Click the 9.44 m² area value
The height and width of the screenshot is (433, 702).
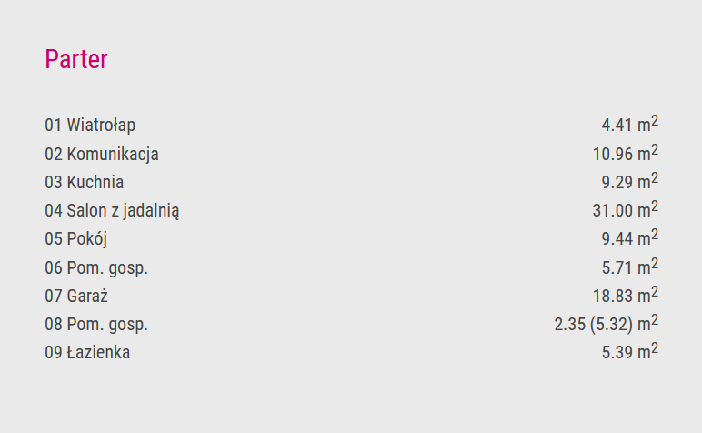point(630,237)
